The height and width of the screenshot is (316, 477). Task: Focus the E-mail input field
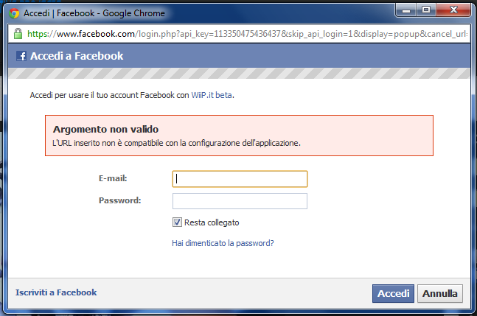240,179
